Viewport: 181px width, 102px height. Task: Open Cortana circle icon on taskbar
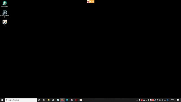[x=39, y=100]
